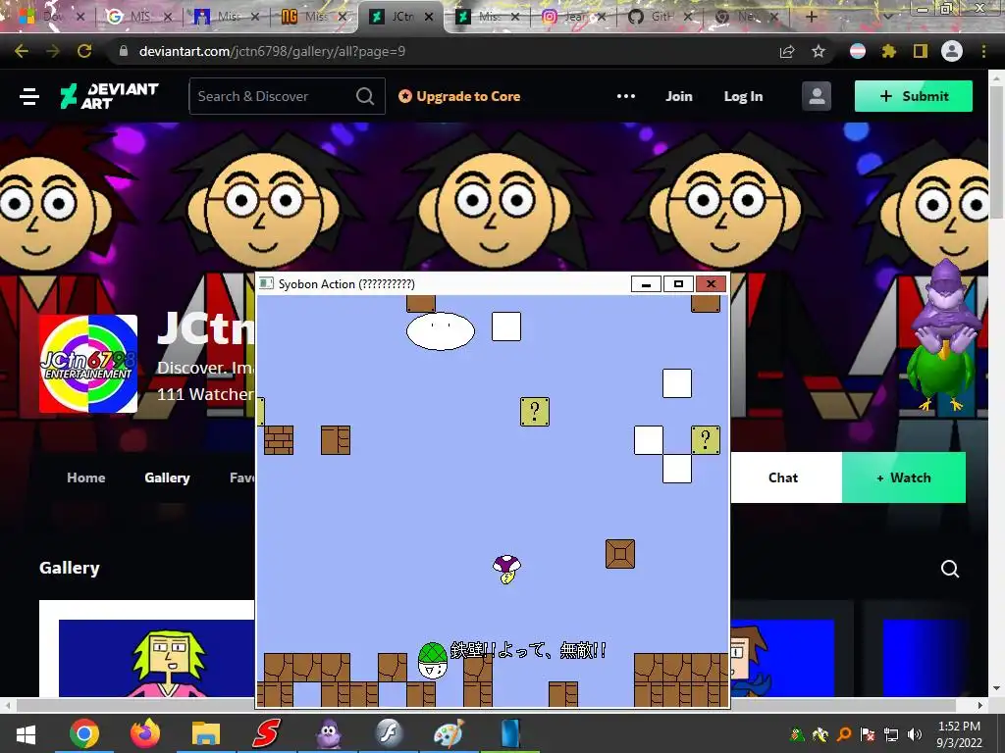Screen dimensions: 1005x753
Task: Click the green Watch button
Action: point(904,477)
